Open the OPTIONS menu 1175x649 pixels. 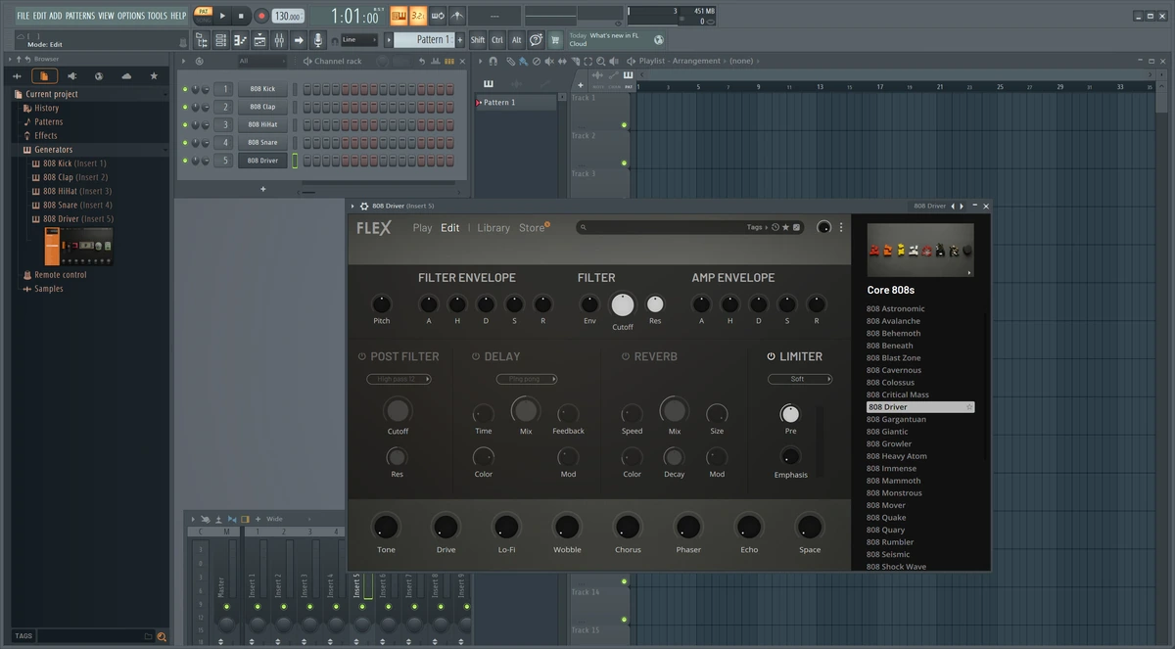click(130, 16)
